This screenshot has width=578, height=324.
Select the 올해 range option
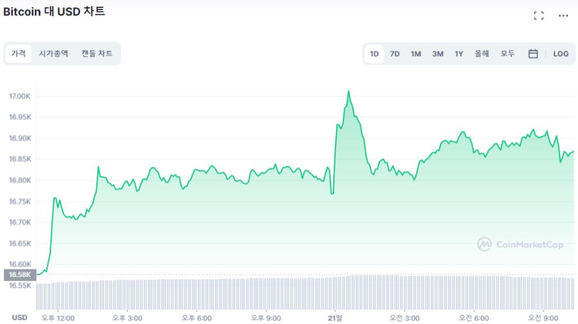click(x=482, y=54)
